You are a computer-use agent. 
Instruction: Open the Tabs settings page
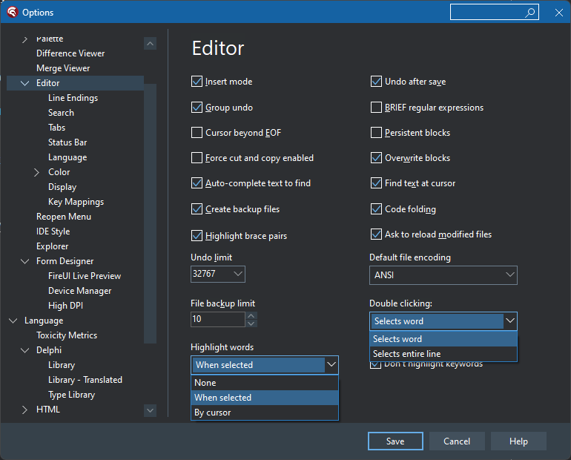pos(56,128)
